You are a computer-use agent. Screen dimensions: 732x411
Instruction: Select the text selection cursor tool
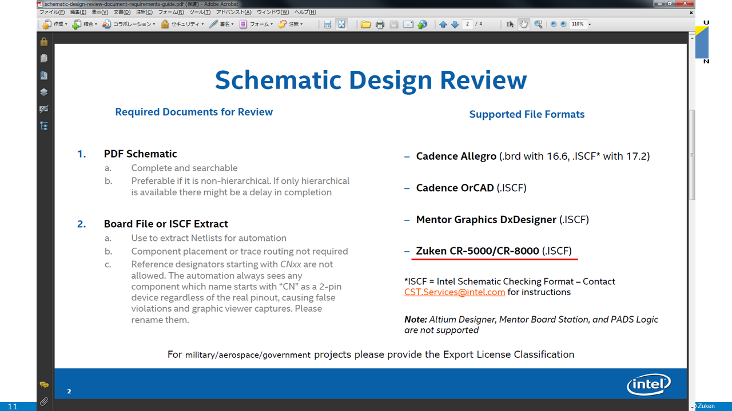(x=510, y=25)
